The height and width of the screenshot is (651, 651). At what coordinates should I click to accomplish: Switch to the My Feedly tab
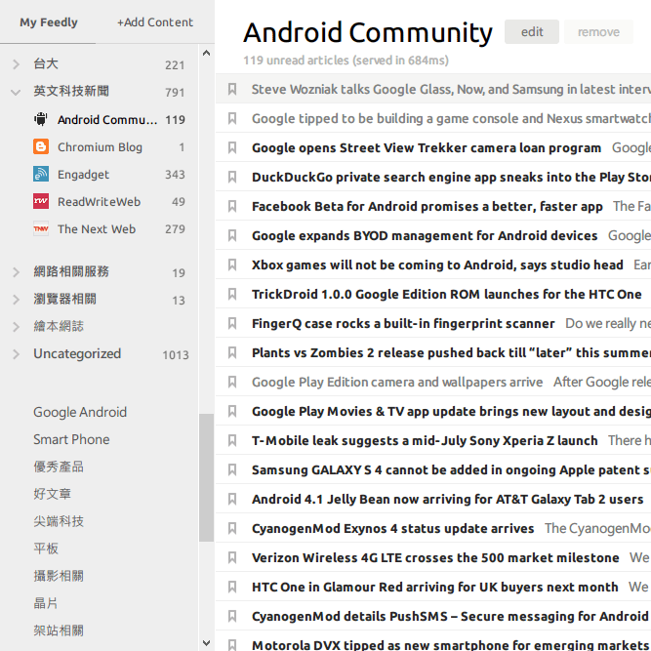click(x=49, y=22)
